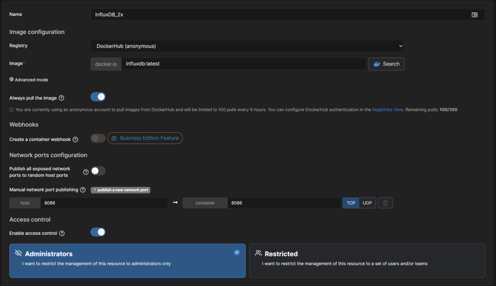Disable the Always pull the image toggle

click(x=98, y=97)
